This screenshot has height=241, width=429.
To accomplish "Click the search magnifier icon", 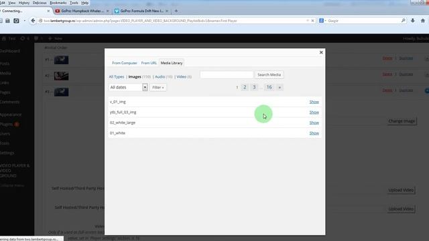I will 404,21.
